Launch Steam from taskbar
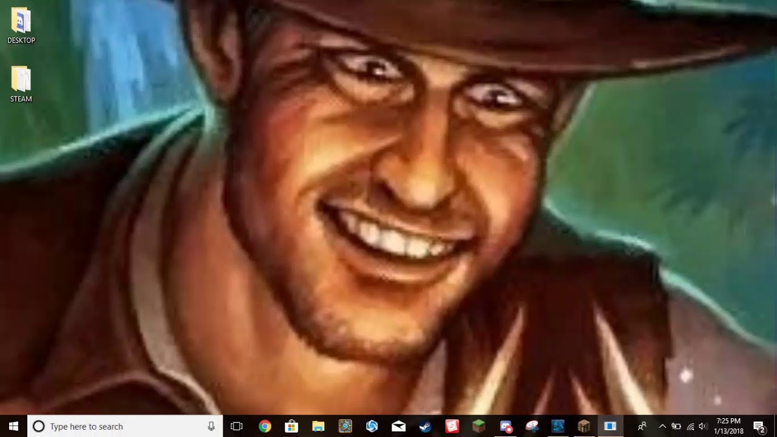The image size is (777, 437). tap(425, 426)
